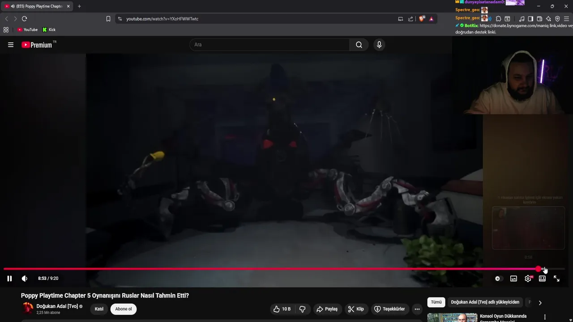Go forward in browser history
The width and height of the screenshot is (573, 322).
15,19
